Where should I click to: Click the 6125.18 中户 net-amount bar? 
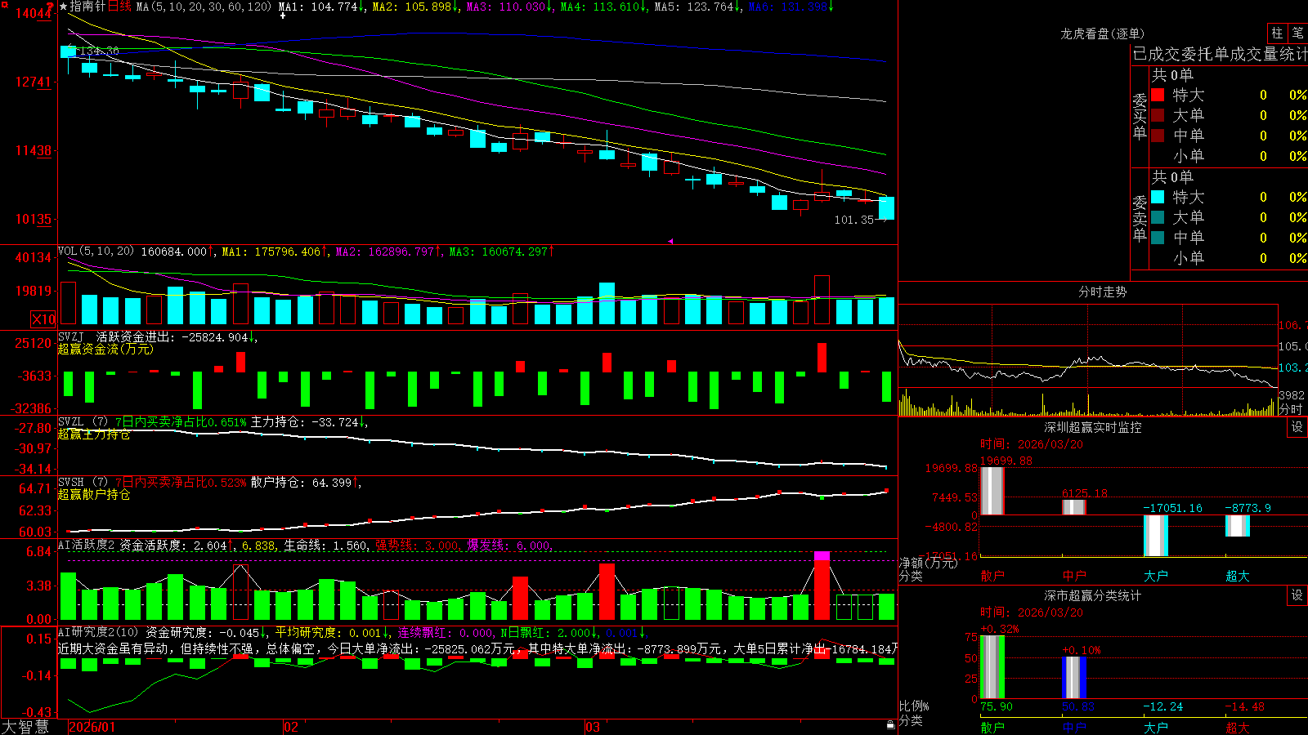[x=1073, y=507]
